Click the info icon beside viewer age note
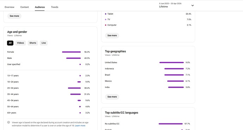The width and height of the screenshot is (243, 130). (x=8, y=122)
